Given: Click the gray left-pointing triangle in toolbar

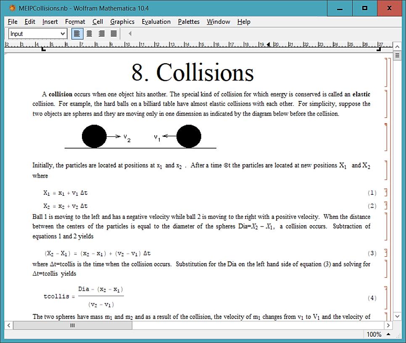Looking at the screenshot, I should click(130, 33).
